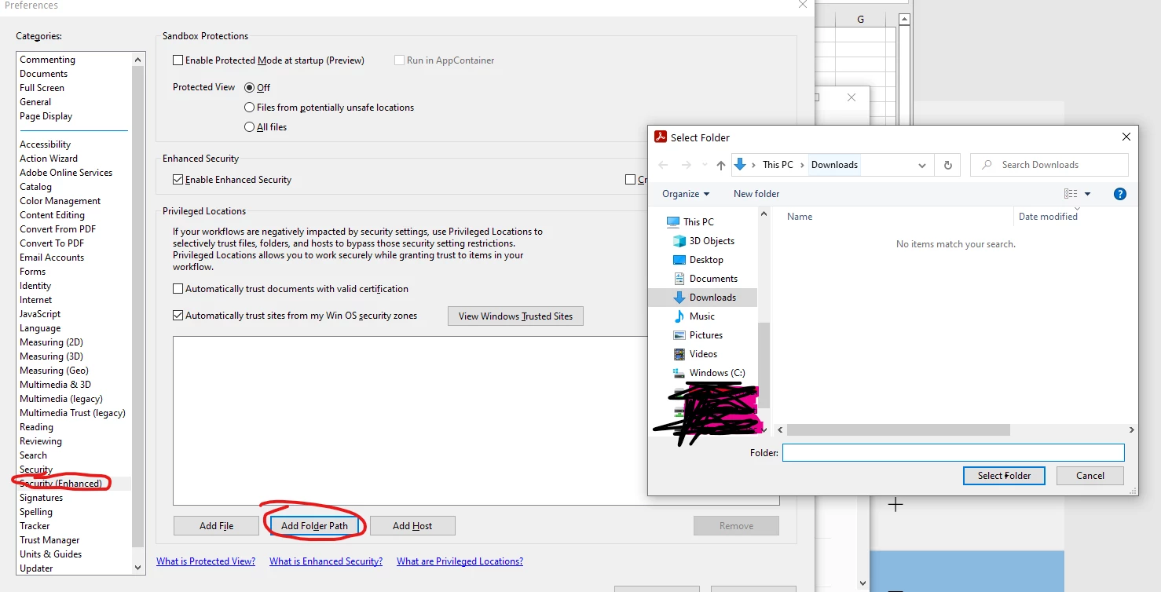The image size is (1161, 592).
Task: Click Add File button
Action: point(217,526)
